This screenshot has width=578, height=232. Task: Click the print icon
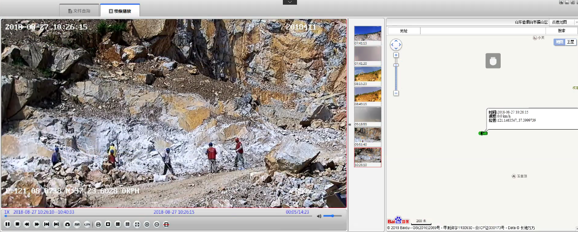point(99,224)
